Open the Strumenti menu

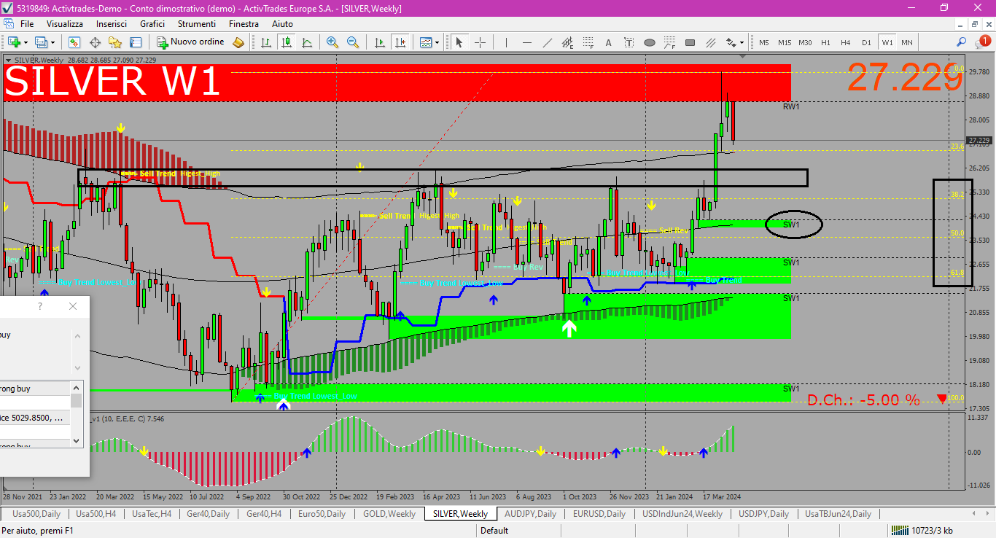[x=197, y=24]
